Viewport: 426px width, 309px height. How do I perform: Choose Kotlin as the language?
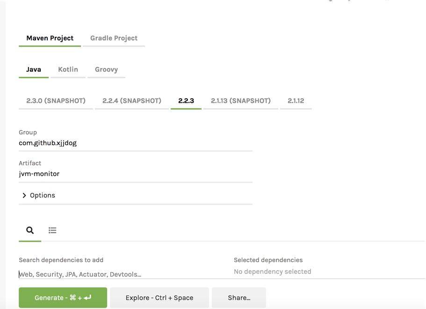68,69
